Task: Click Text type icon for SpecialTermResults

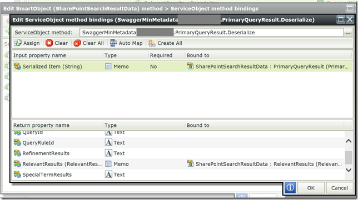Action: [108, 175]
